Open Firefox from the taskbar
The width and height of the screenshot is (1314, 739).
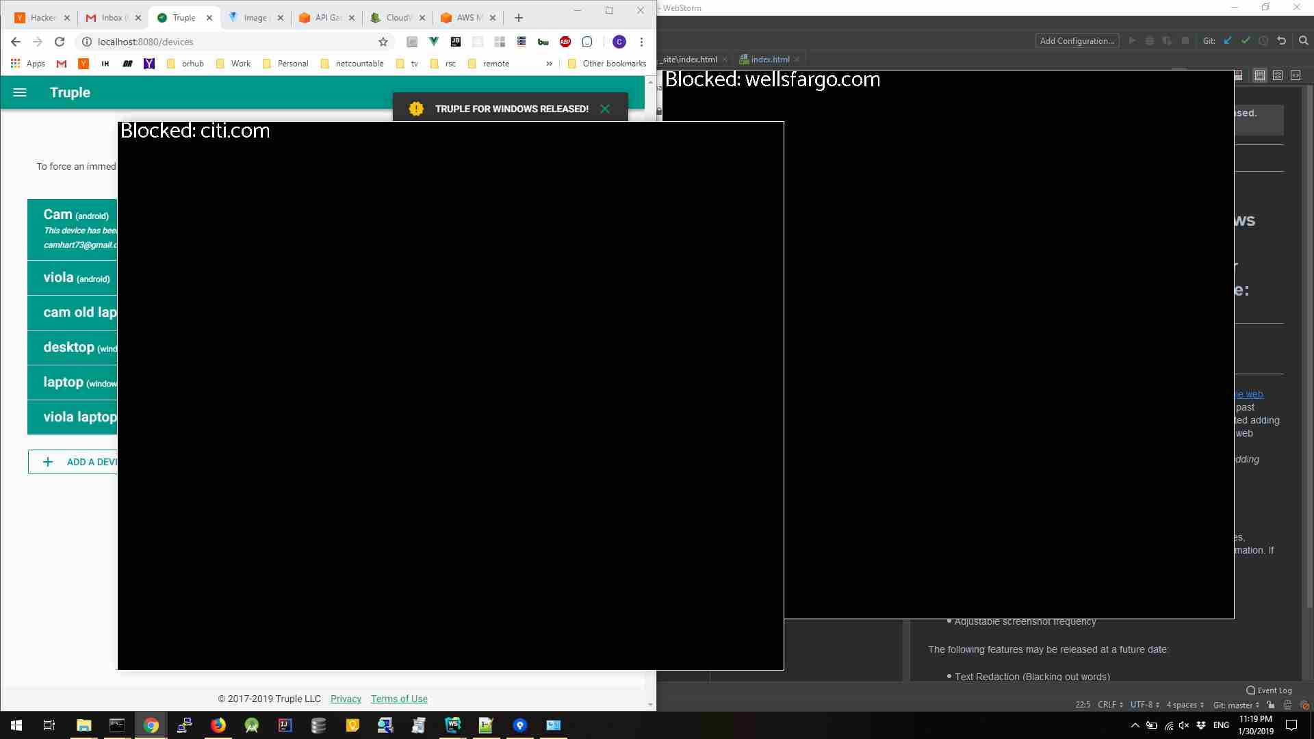pos(218,725)
